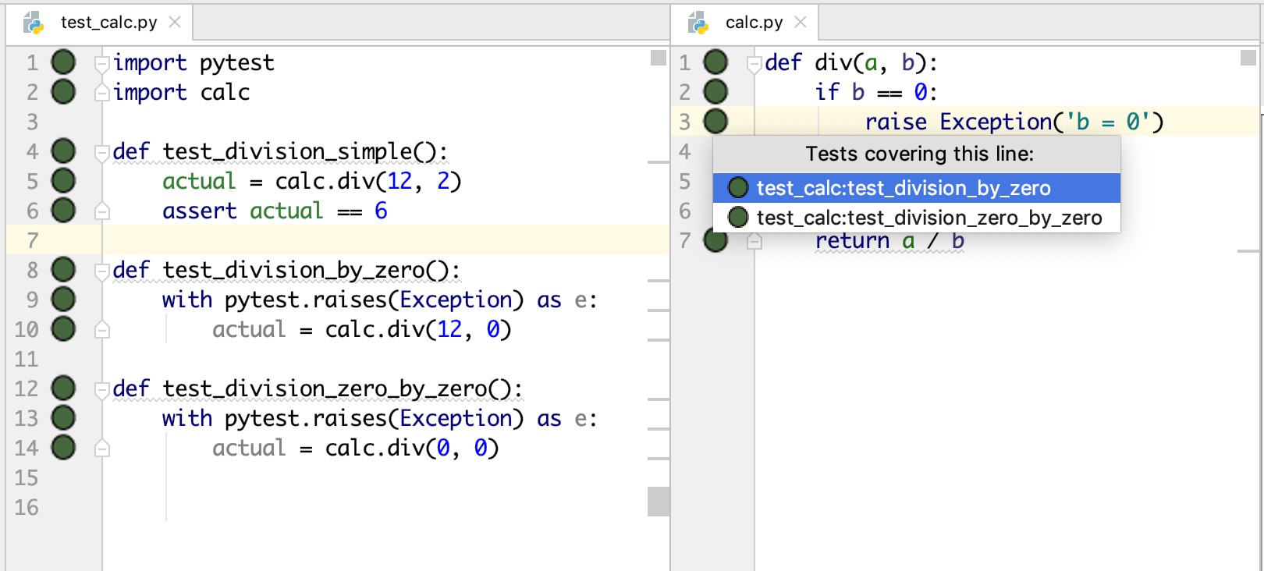Image resolution: width=1264 pixels, height=571 pixels.
Task: Collapse the import block fold toggle
Action: click(101, 63)
